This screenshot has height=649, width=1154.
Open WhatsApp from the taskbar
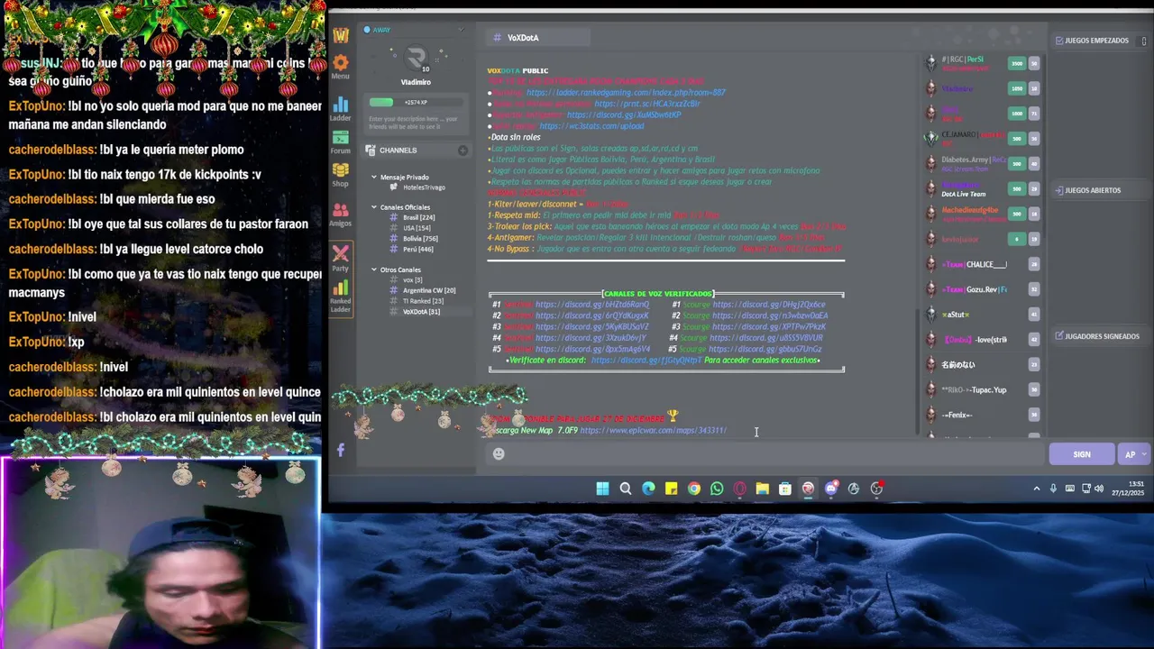[717, 489]
